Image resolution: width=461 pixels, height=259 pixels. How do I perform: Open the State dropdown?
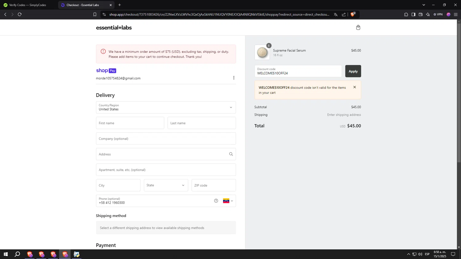click(166, 185)
